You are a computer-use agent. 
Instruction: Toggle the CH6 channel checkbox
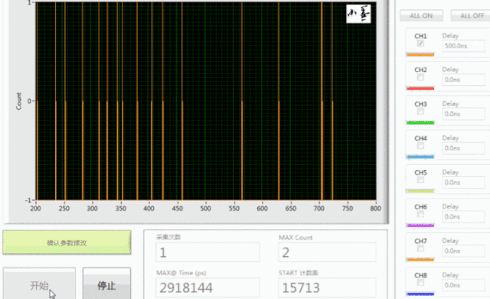[420, 214]
